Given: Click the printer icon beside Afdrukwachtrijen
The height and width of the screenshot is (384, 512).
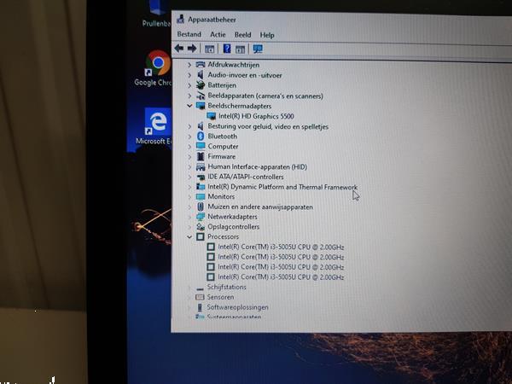Looking at the screenshot, I should tap(201, 65).
